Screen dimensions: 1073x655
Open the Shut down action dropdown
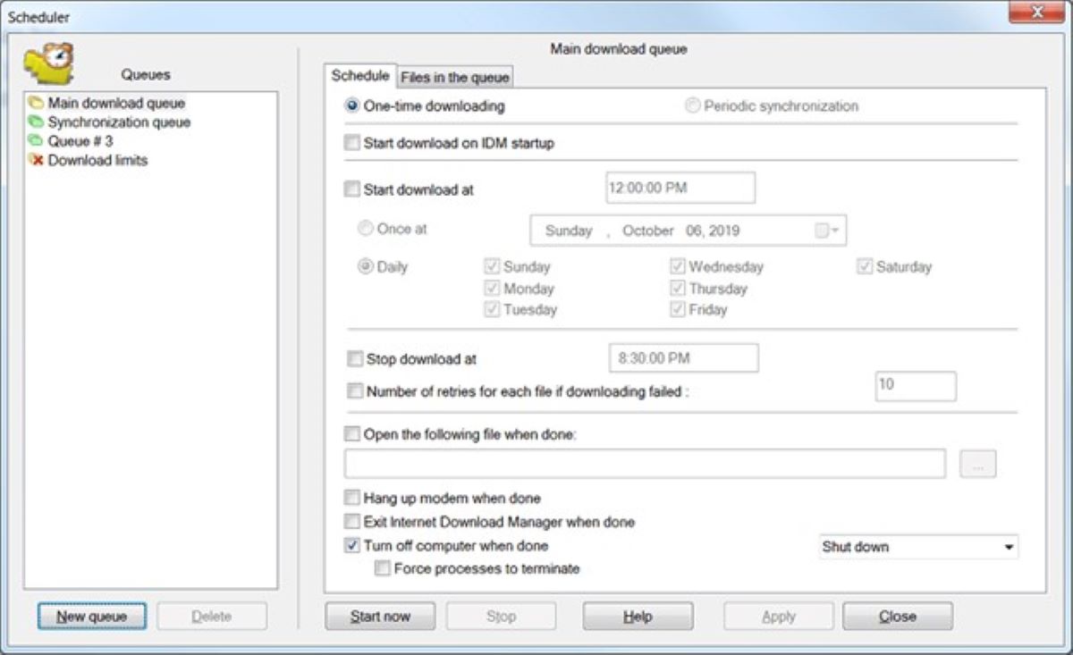(x=918, y=547)
